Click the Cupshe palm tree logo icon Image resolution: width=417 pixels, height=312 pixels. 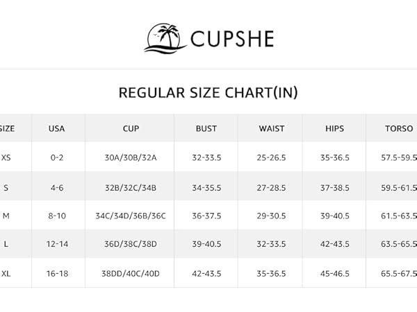165,38
